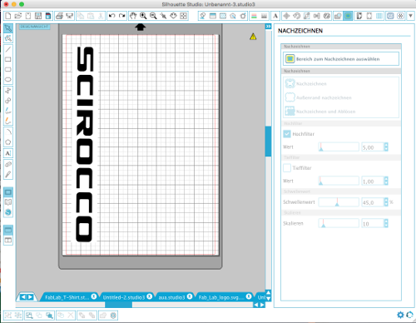Switch to the aua.studio3 tab

(171, 297)
